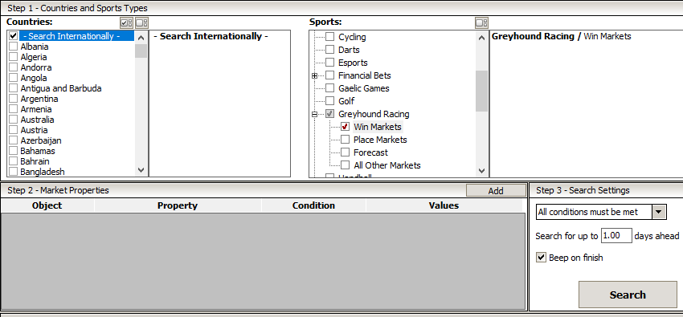Click the countries list scroll-down arrow
This screenshot has width=683, height=317.
(141, 170)
